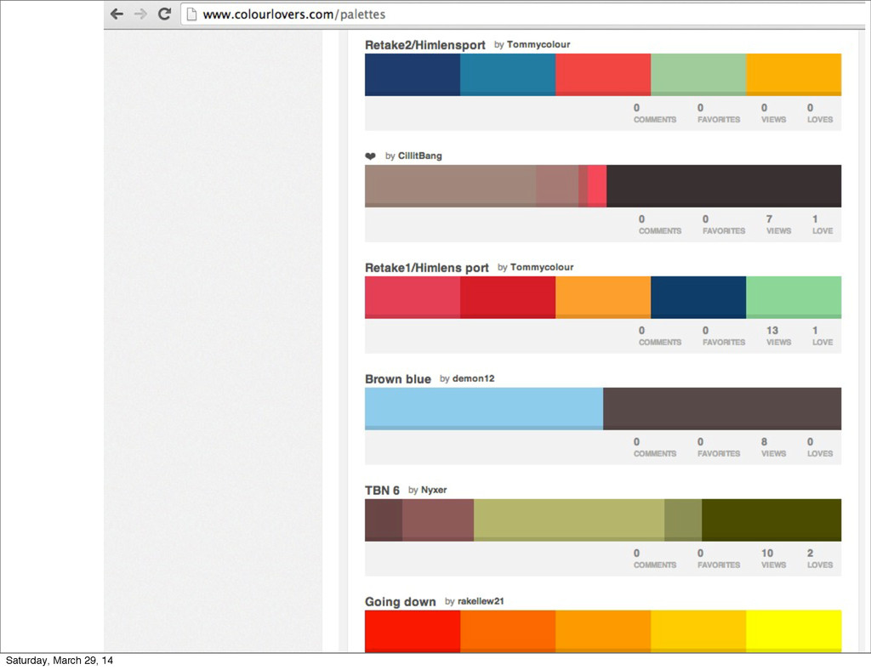Select dark charcoal swatch in CillitBang palette
The height and width of the screenshot is (670, 871).
pos(724,186)
